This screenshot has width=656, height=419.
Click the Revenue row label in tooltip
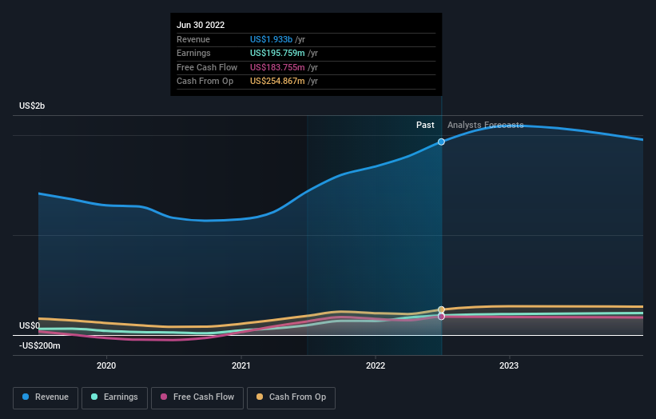coord(193,39)
